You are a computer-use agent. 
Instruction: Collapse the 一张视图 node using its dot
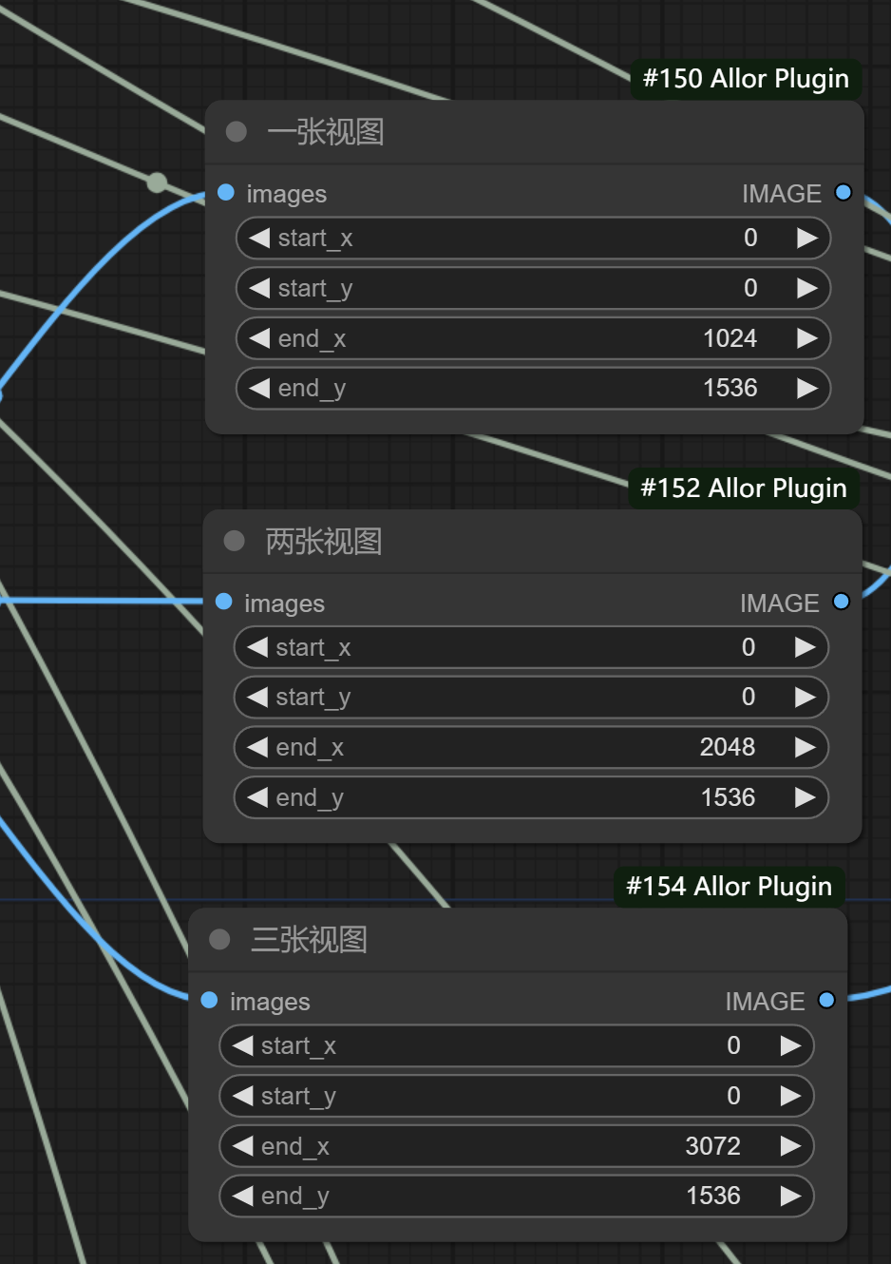(237, 131)
